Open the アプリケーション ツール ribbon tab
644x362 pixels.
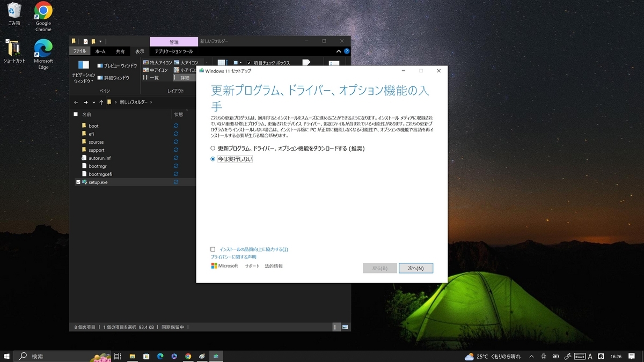(x=174, y=51)
